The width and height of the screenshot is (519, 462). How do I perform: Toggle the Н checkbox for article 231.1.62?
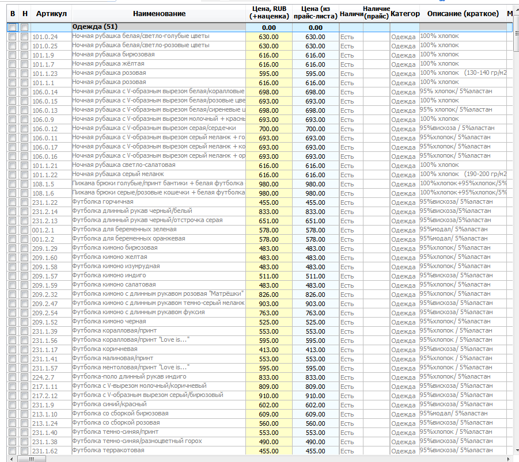pos(25,450)
